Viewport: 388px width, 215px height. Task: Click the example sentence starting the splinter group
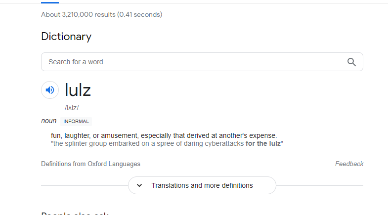[x=167, y=143]
